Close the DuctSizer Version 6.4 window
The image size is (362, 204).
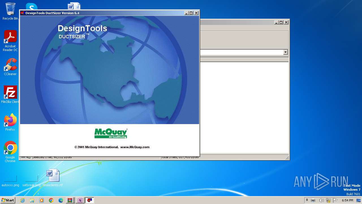tap(196, 13)
